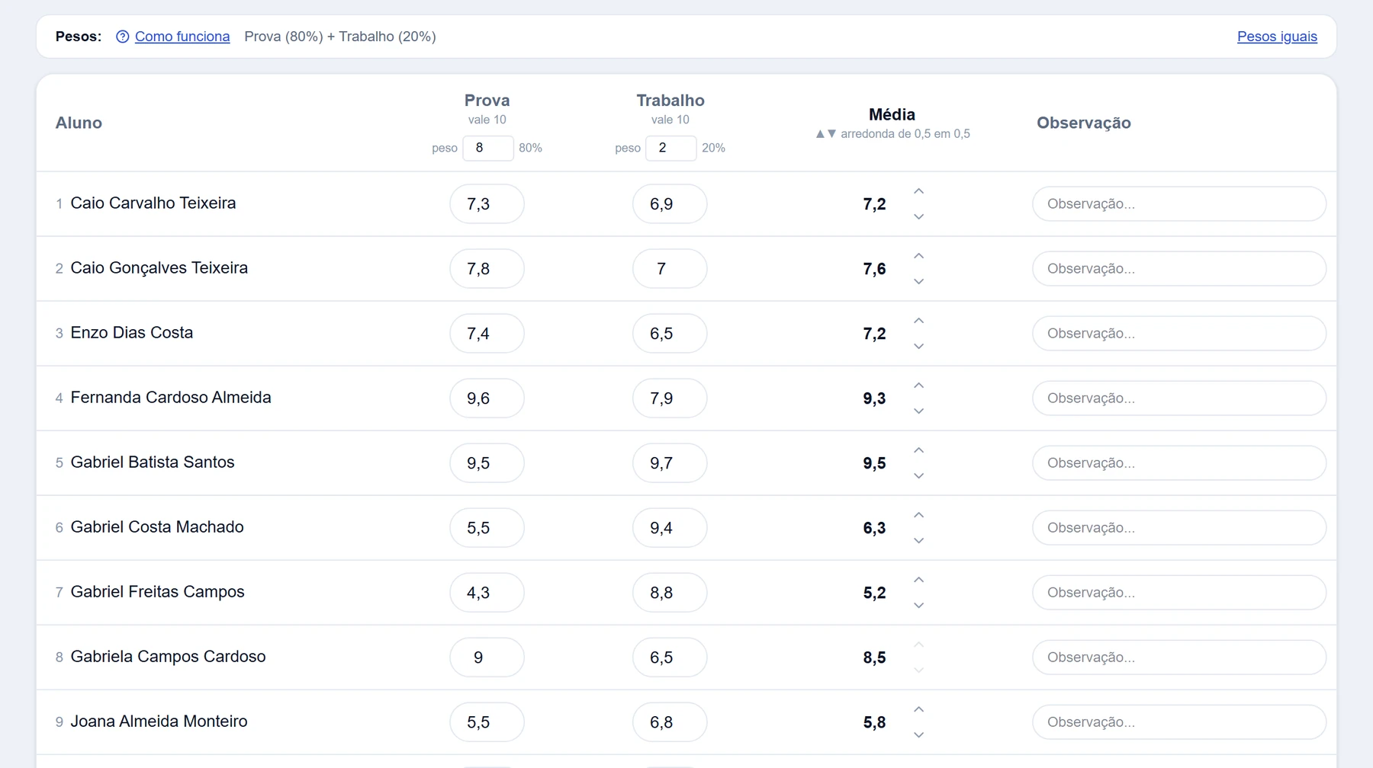
Task: Click Prova grade 9 for Gabriela Campos
Action: [x=487, y=658]
